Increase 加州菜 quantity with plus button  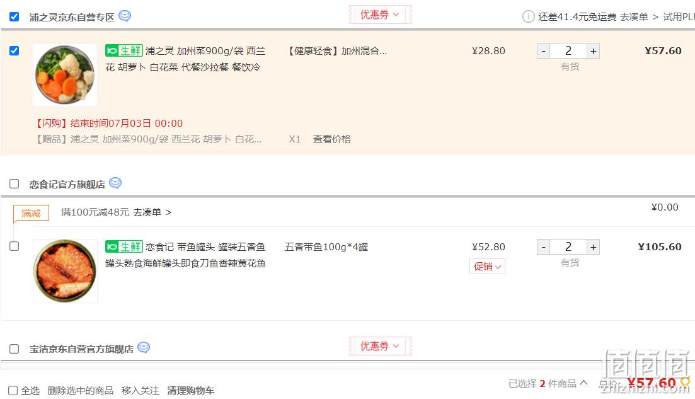593,51
